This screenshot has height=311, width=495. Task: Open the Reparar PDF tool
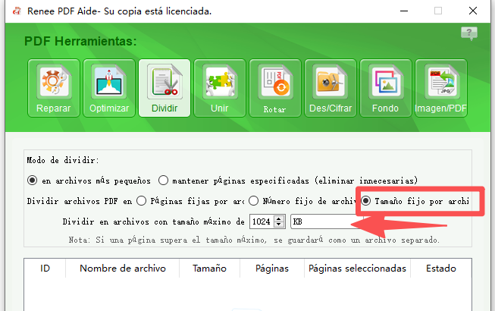click(54, 88)
